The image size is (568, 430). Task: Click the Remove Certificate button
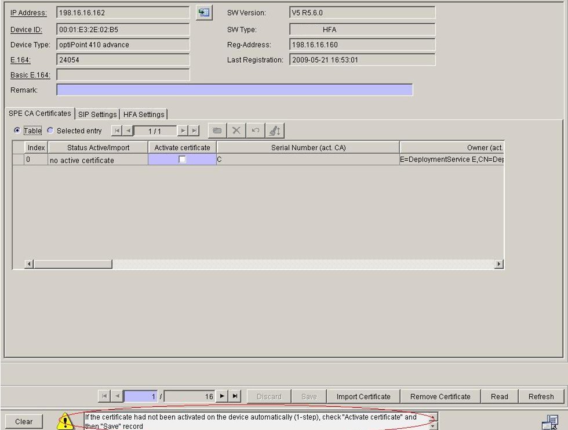click(440, 396)
